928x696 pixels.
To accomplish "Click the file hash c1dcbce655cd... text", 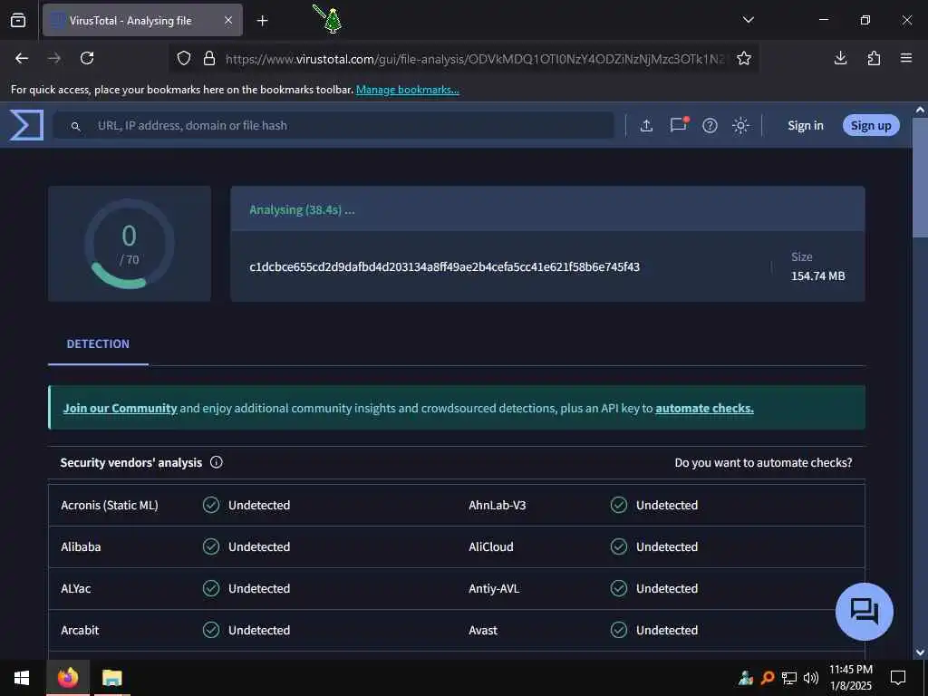I will click(444, 267).
